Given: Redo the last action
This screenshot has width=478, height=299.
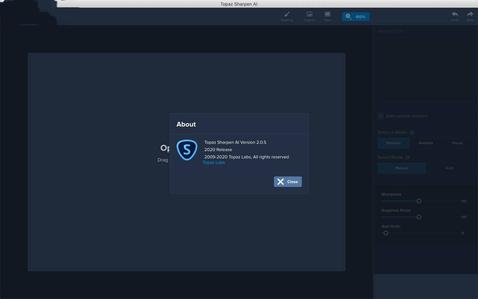Looking at the screenshot, I should point(470,16).
